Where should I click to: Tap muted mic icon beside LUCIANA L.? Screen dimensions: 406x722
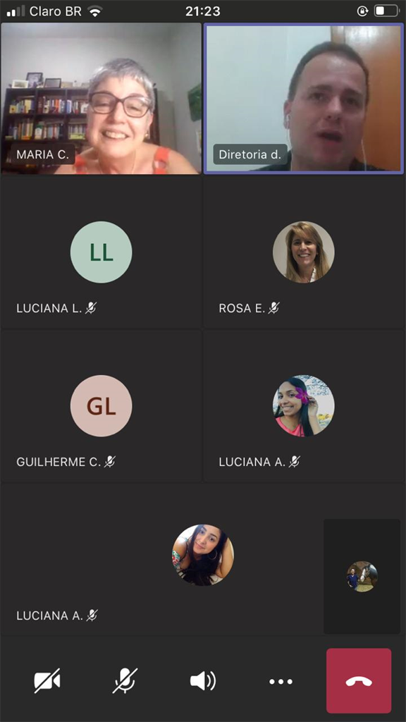pos(91,308)
